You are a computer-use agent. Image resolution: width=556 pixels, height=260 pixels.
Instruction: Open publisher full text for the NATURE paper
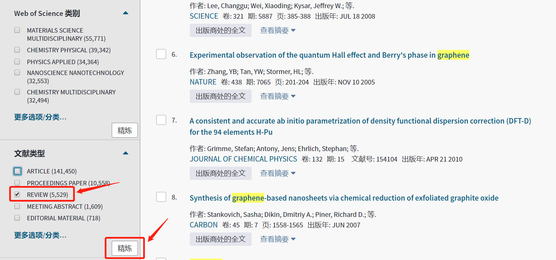click(220, 96)
